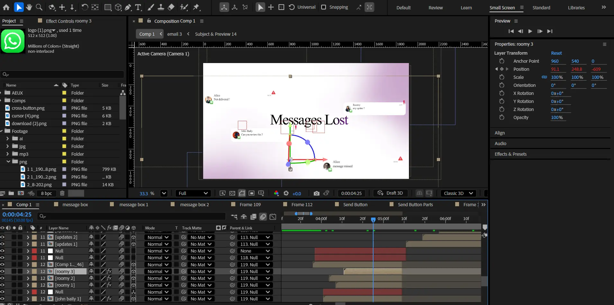
Task: Switch to the message box 1 tab
Action: 133,205
